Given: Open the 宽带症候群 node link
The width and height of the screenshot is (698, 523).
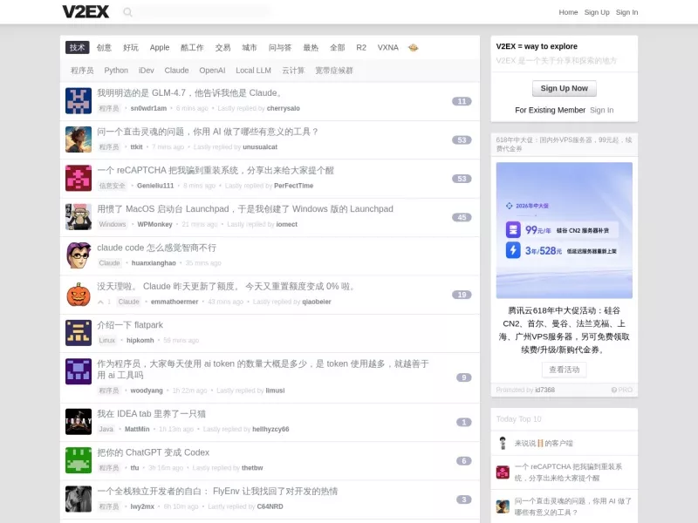Looking at the screenshot, I should pyautogui.click(x=334, y=71).
